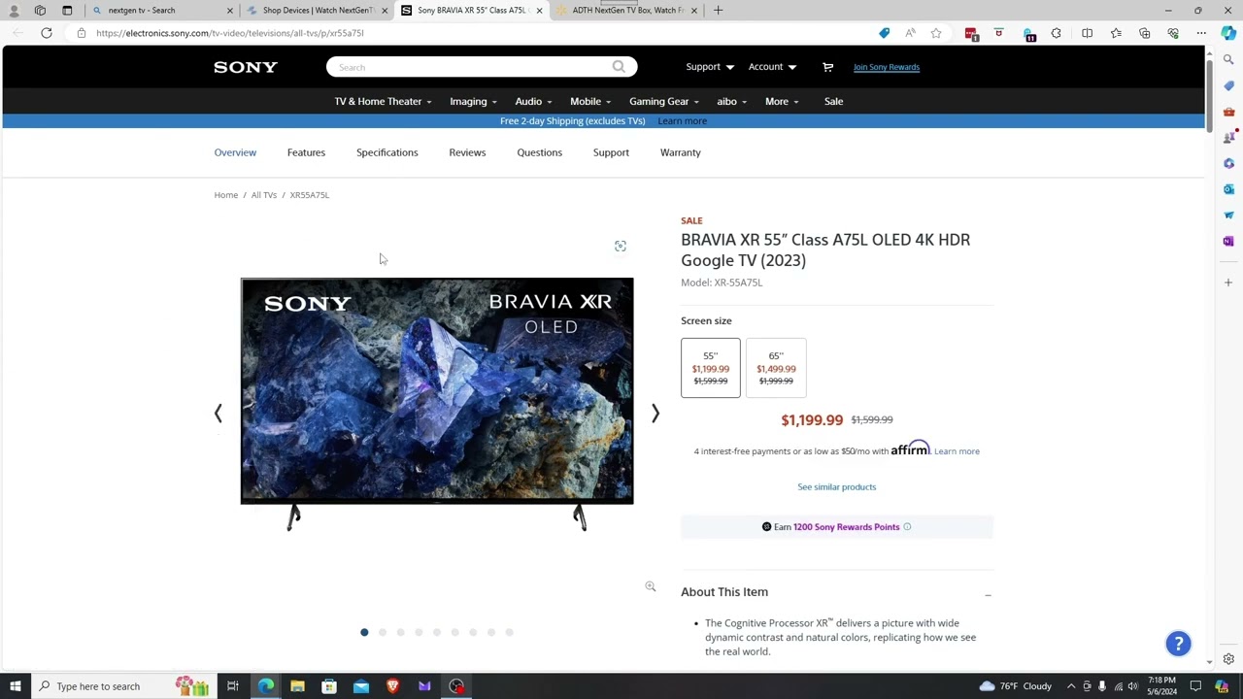Screen dimensions: 1243x699
Task: Show next product image with right arrow
Action: coord(655,414)
